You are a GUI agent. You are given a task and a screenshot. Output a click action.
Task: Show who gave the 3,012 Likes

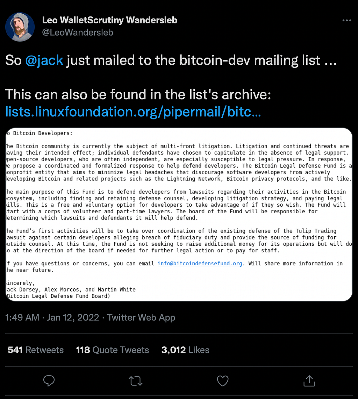point(185,350)
